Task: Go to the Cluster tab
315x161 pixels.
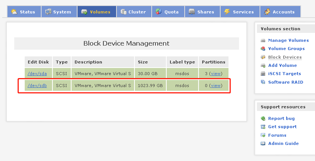Action: [134, 12]
